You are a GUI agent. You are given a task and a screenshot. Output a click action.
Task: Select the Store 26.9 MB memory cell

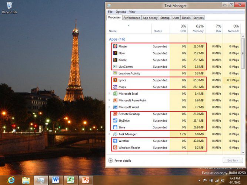click(x=196, y=127)
